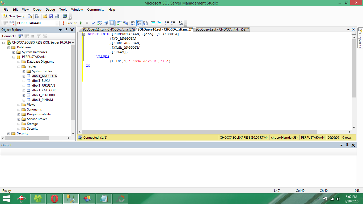Open Object Explorer window position dropdown
Viewport: 363px width, 204px height.
pos(60,30)
